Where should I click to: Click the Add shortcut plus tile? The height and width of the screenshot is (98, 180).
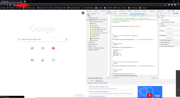click(53, 60)
